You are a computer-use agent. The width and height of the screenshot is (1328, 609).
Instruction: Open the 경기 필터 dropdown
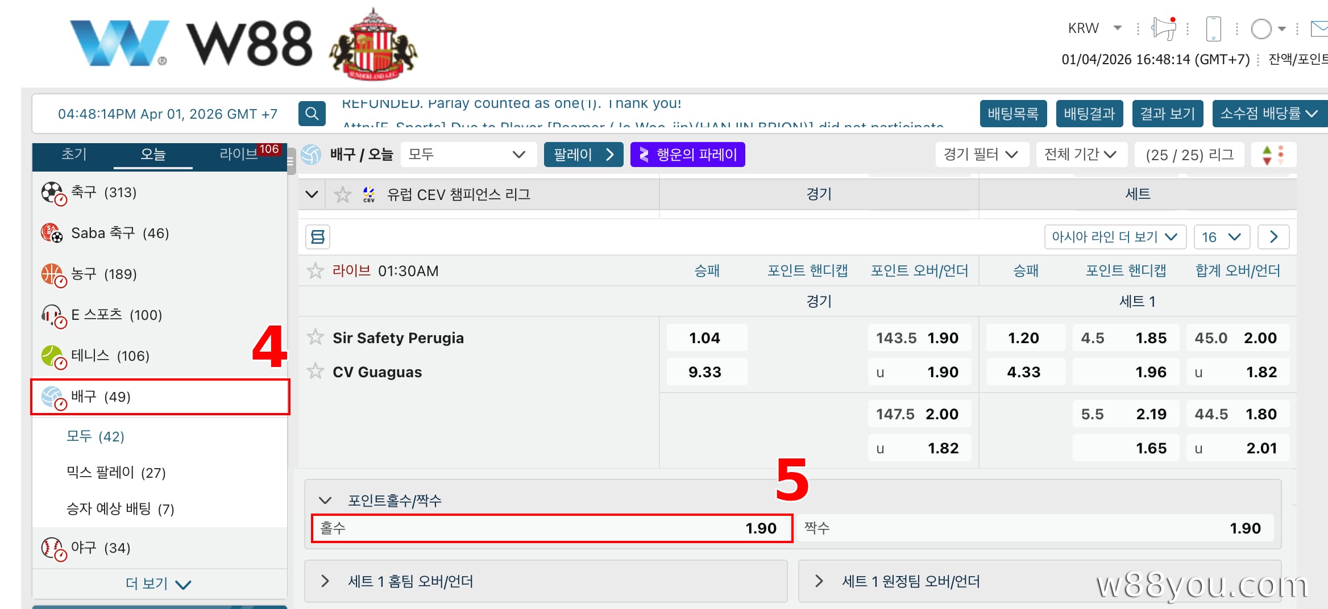[981, 155]
